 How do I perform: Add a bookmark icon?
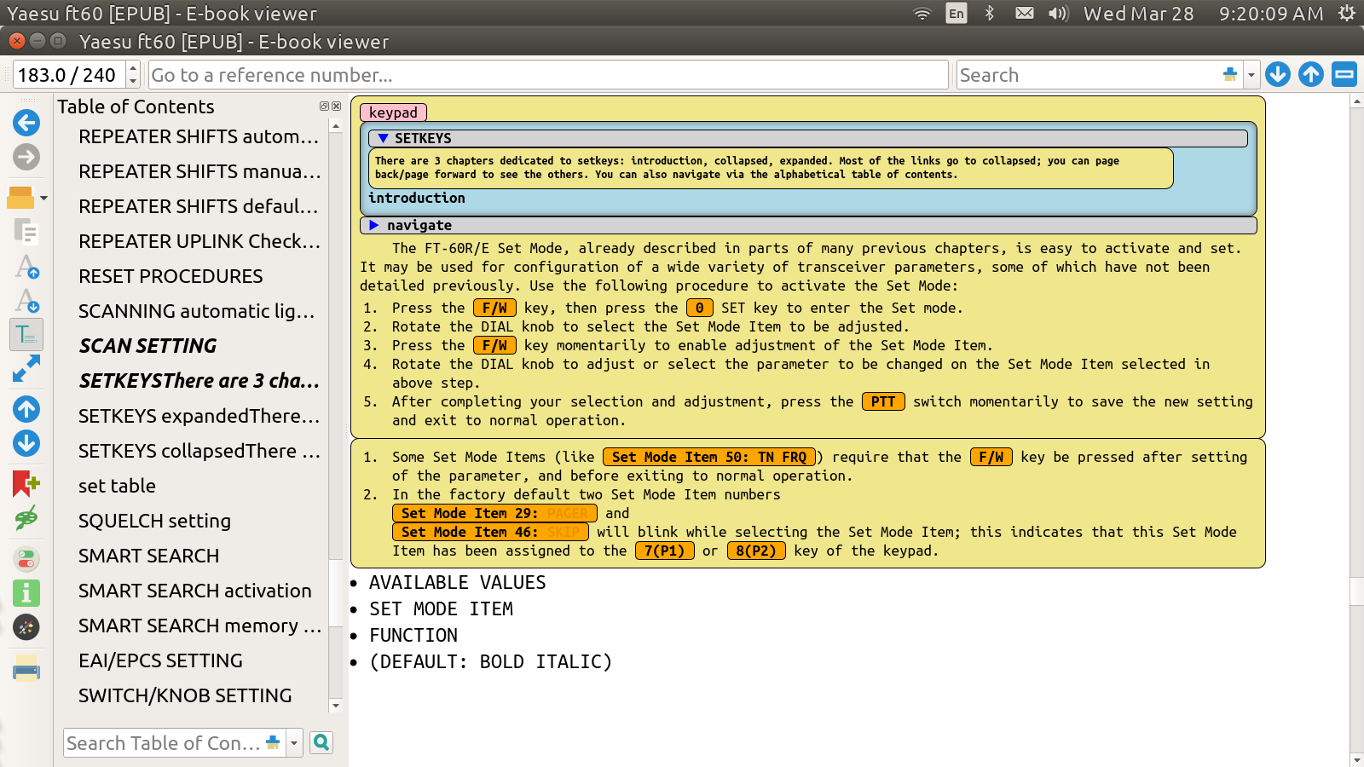(x=26, y=483)
